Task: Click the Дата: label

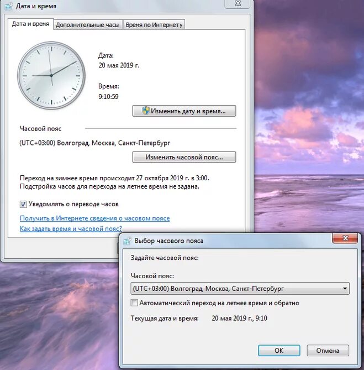Action: 106,55
